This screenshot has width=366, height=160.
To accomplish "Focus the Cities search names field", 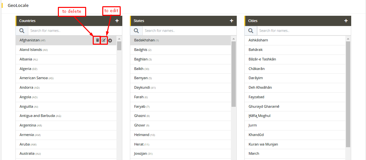I will [304, 31].
